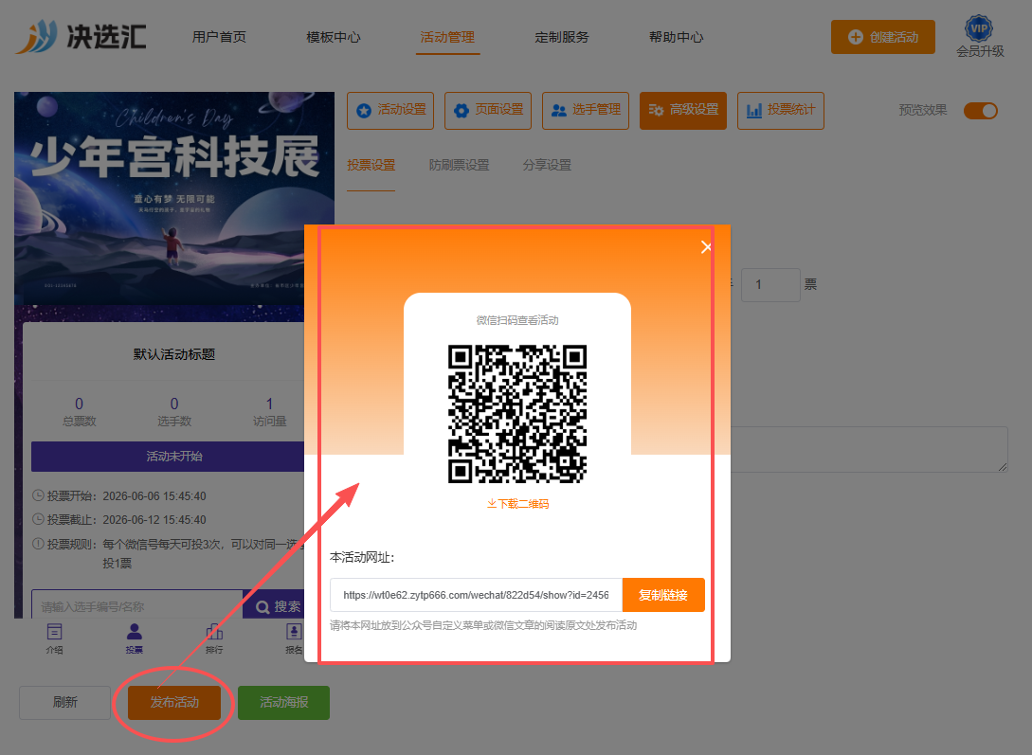Screen dimensions: 1032x755
Task: Click the 活动海报 button
Action: (283, 702)
